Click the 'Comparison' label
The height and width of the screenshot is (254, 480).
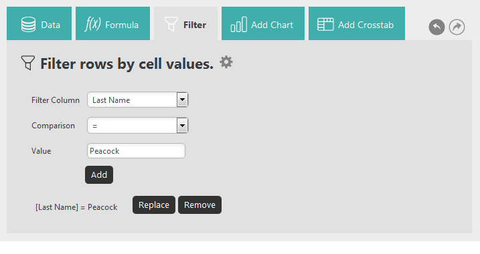(53, 126)
